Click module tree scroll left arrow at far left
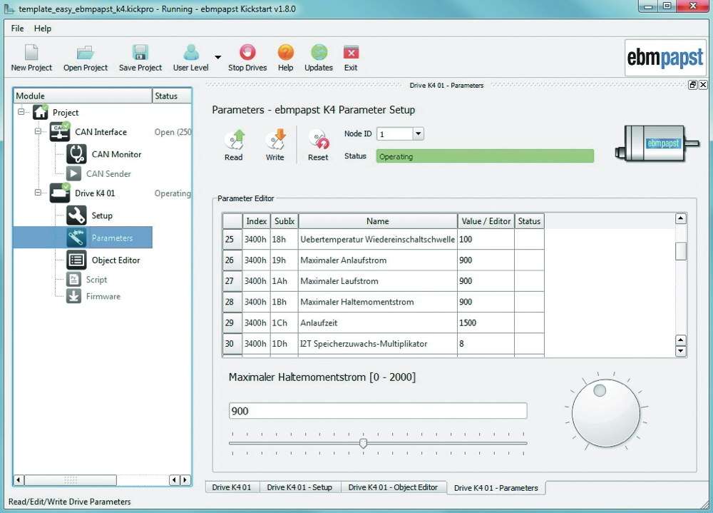This screenshot has height=513, width=713. tap(19, 479)
